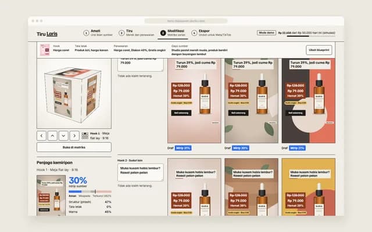Screen dimensions: 372x232
Task: Open the leafy beige Hook 1 ad variant
Action: [x=252, y=100]
